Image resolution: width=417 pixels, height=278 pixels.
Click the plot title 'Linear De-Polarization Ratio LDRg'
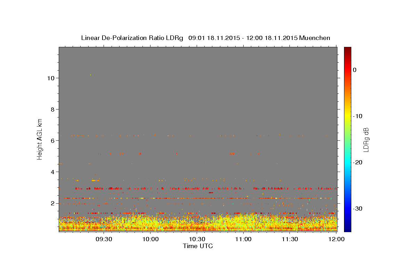(x=132, y=38)
